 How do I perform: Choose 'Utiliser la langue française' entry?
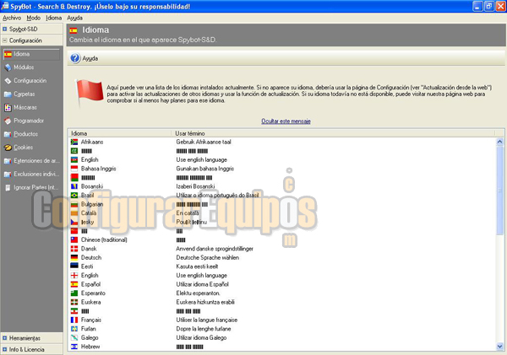207,320
